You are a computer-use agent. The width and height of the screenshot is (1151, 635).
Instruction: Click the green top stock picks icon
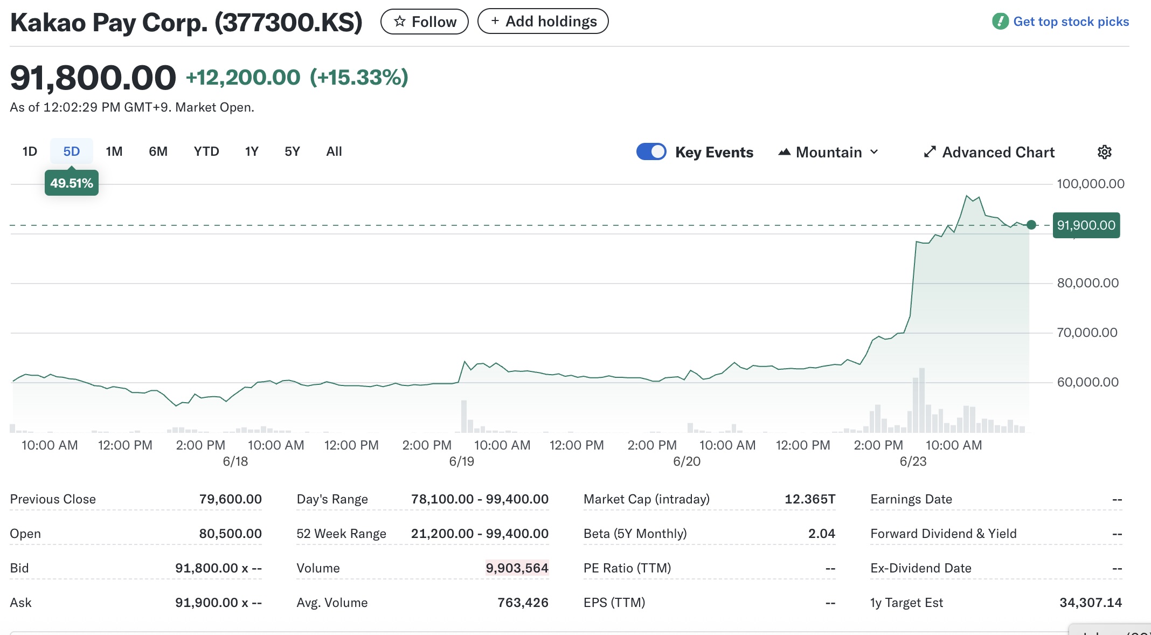pyautogui.click(x=1000, y=22)
